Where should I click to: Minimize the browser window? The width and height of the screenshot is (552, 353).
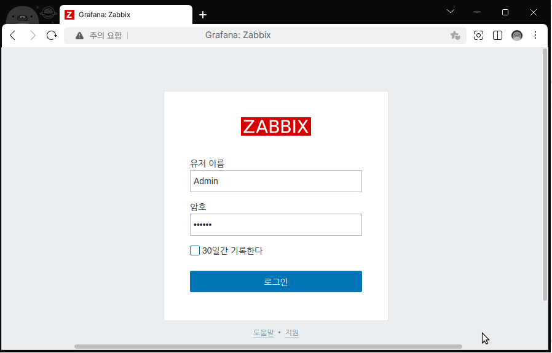pyautogui.click(x=477, y=12)
